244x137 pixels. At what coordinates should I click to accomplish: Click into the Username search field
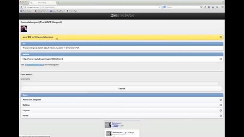coord(120,83)
